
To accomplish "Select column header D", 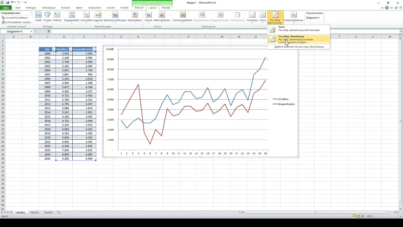I will click(x=64, y=37).
